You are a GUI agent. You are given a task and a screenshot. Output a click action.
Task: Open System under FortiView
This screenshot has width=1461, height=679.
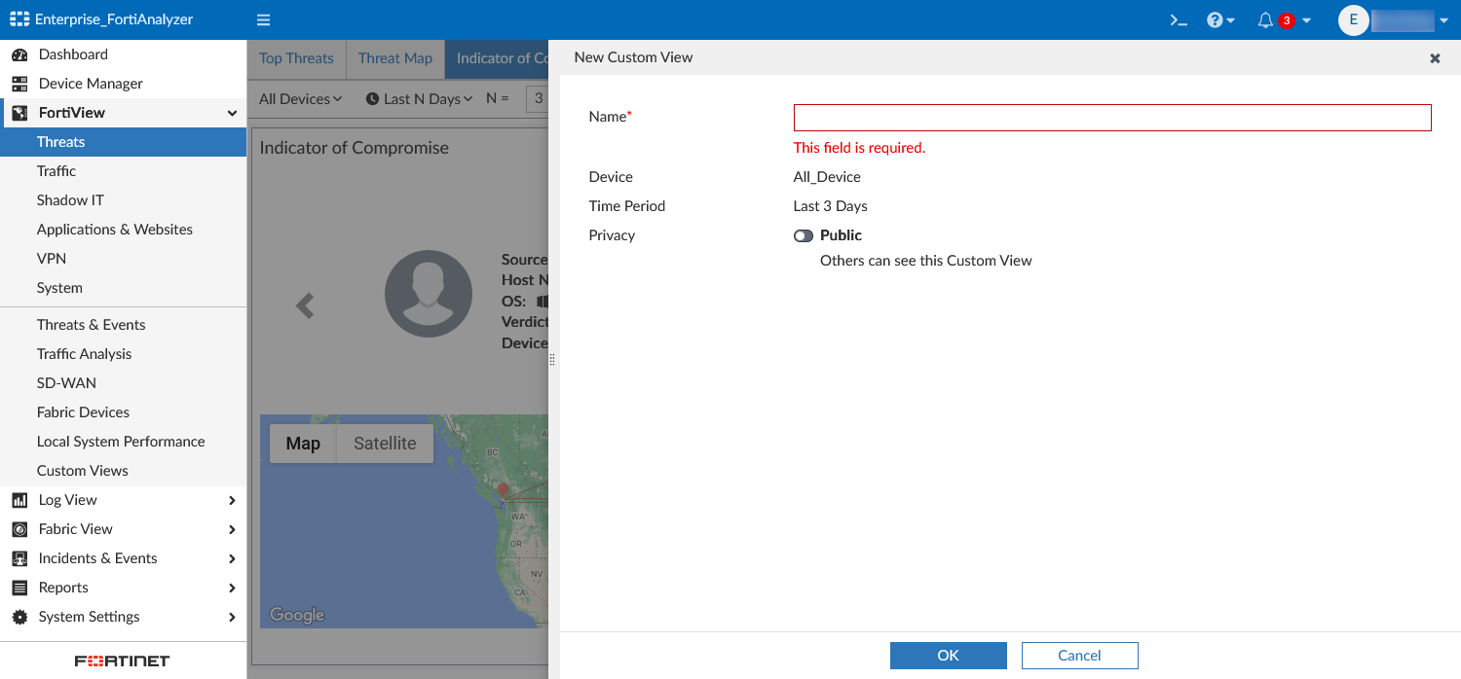(123, 288)
